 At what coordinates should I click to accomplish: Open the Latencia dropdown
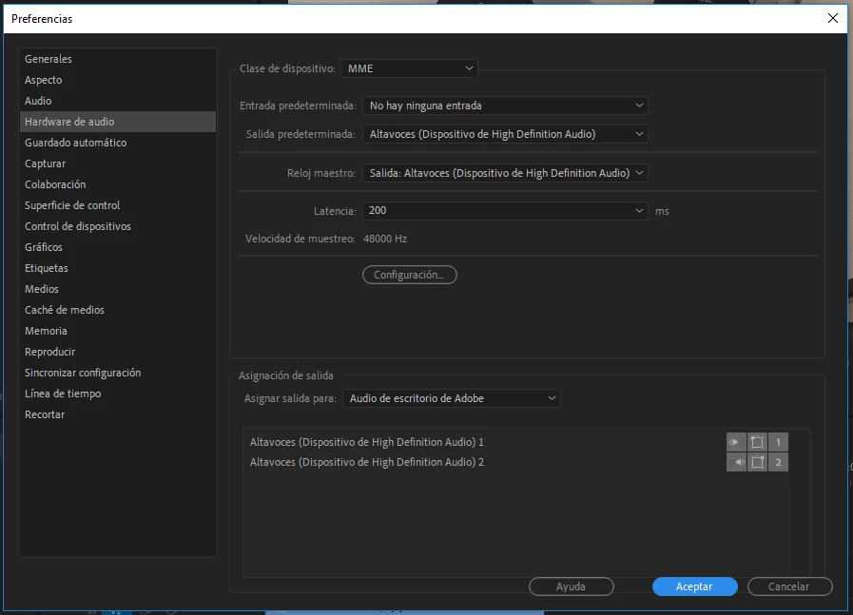505,210
